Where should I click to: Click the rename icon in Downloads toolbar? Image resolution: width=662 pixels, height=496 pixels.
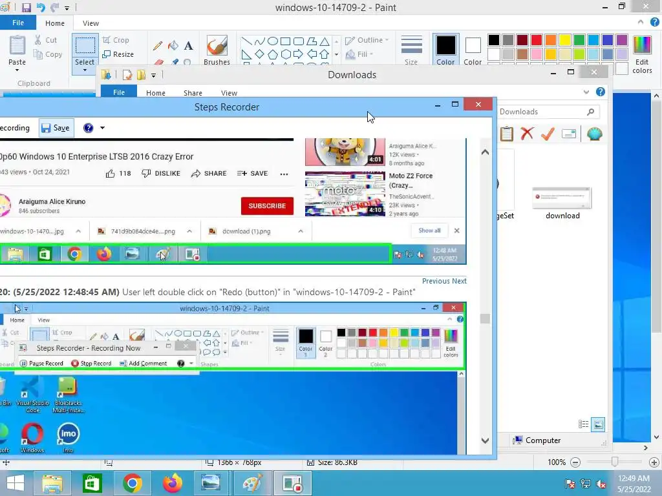[569, 134]
